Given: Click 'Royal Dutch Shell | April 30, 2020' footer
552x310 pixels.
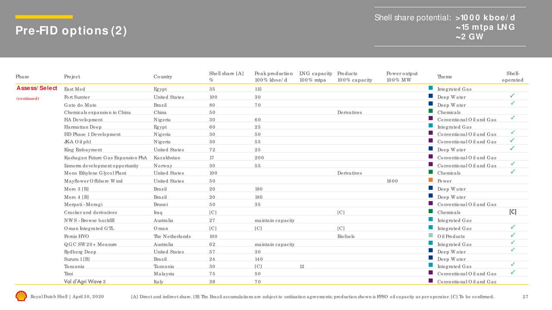Looking at the screenshot, I should [67, 296].
